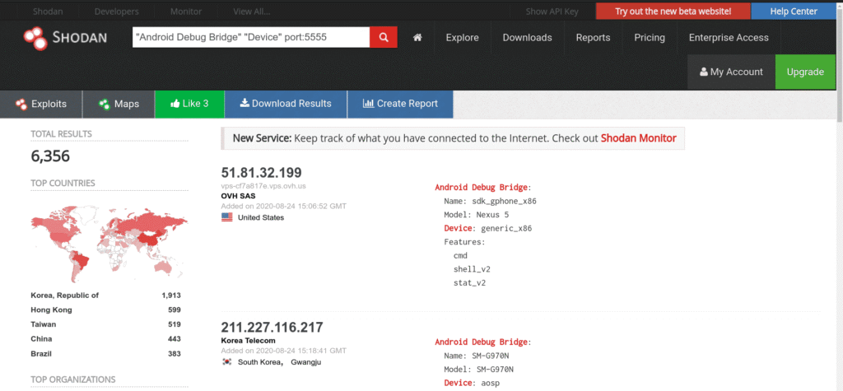Click the South Korea country link
Viewport: 843px width, 391px height.
259,362
